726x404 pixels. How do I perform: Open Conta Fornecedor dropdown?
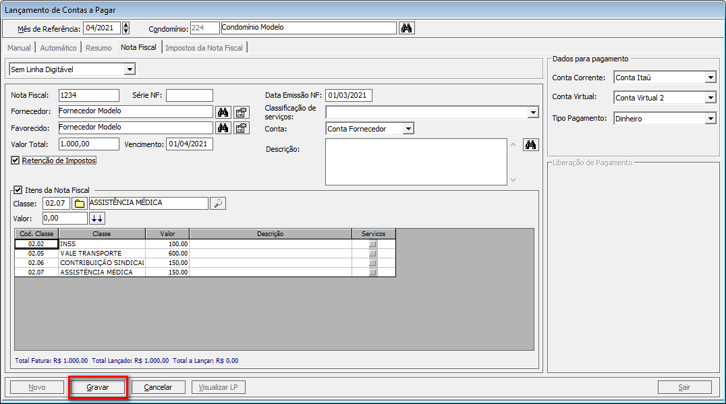pos(408,129)
